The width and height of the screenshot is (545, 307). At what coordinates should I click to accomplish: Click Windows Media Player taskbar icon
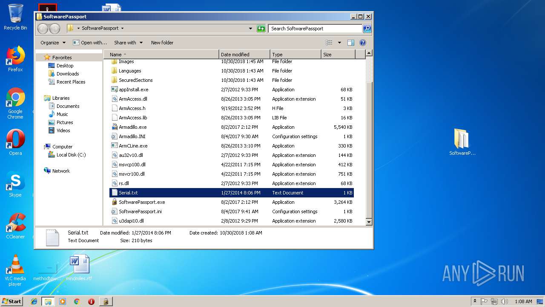pos(62,301)
